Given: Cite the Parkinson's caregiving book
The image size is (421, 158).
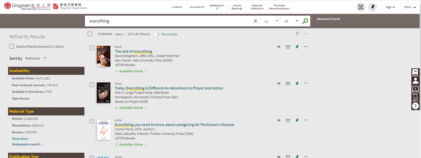Looking at the screenshot, I should point(279,120).
